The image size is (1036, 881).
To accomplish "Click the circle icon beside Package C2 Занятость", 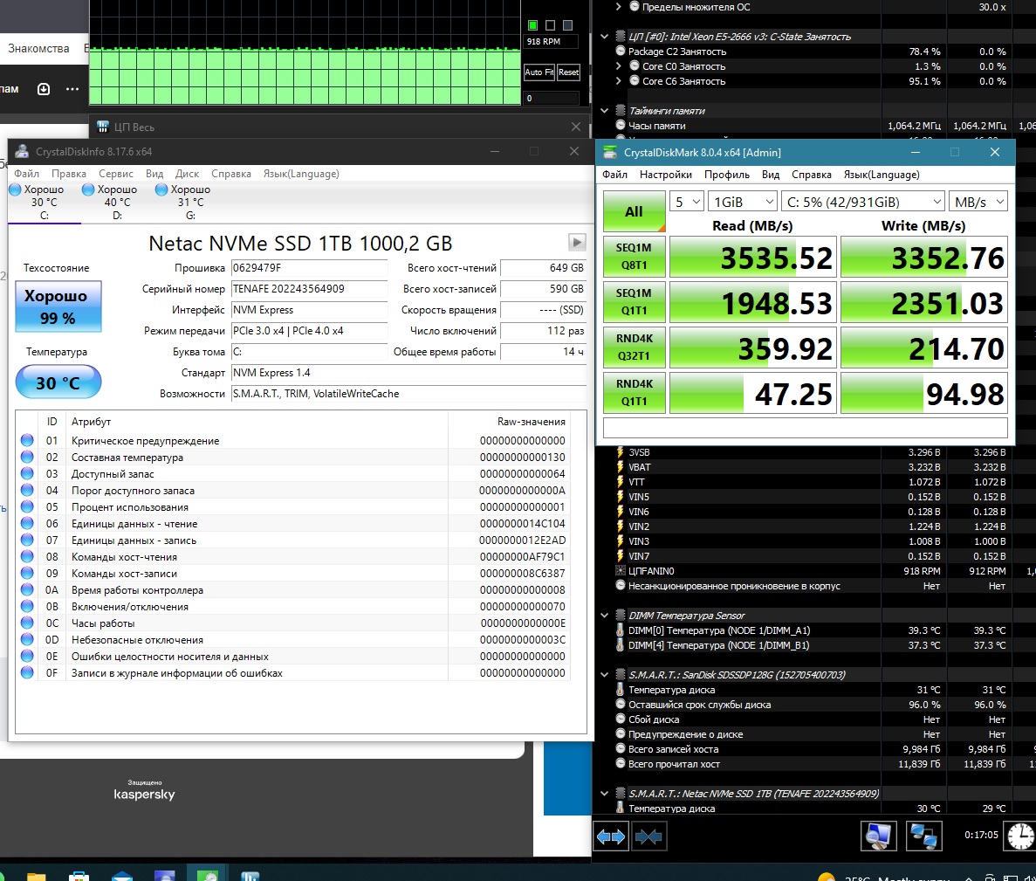I will (620, 51).
